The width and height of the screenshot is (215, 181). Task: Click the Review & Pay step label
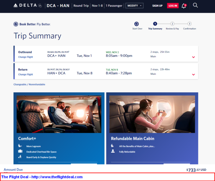pyautogui.click(x=172, y=29)
